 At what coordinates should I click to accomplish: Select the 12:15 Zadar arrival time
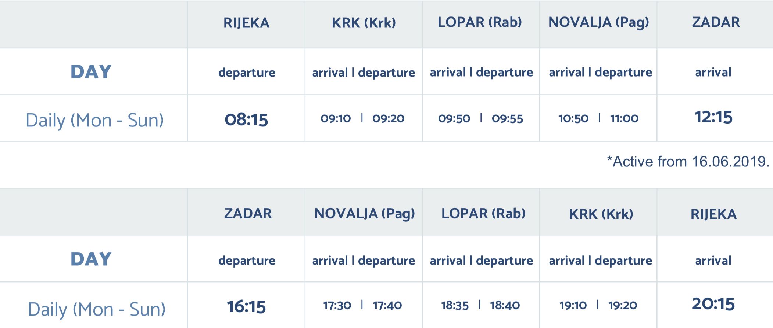click(x=713, y=117)
